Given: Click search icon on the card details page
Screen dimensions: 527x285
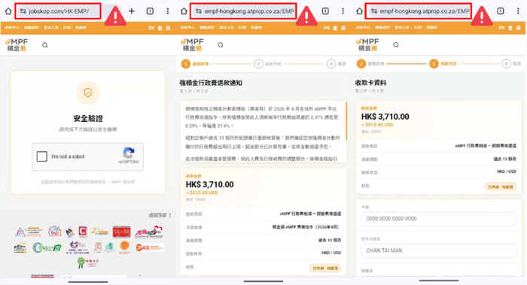Looking at the screenshot, I should point(396,45).
